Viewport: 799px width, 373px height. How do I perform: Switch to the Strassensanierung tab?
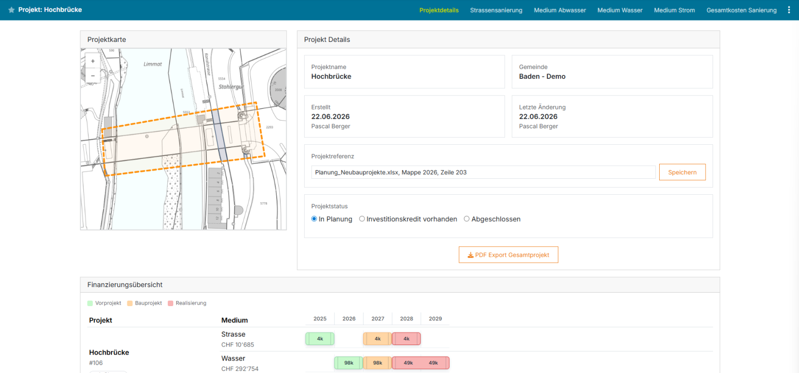click(496, 10)
